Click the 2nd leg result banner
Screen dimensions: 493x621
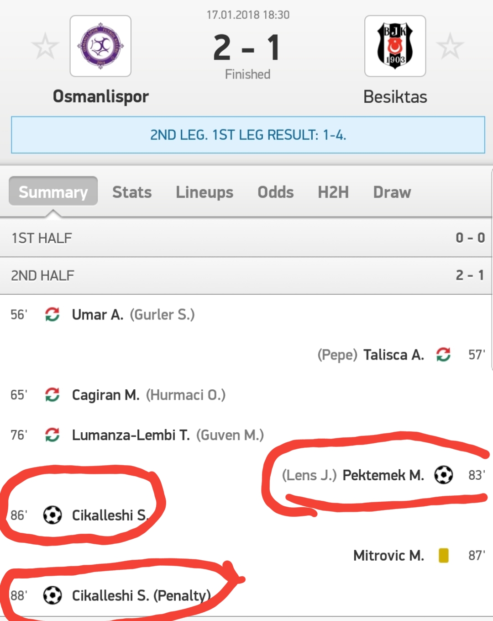248,135
